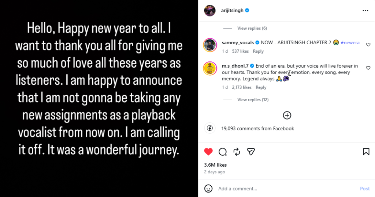Click the repost arrows icon
Viewport: 375px width, 197px height.
(x=237, y=152)
